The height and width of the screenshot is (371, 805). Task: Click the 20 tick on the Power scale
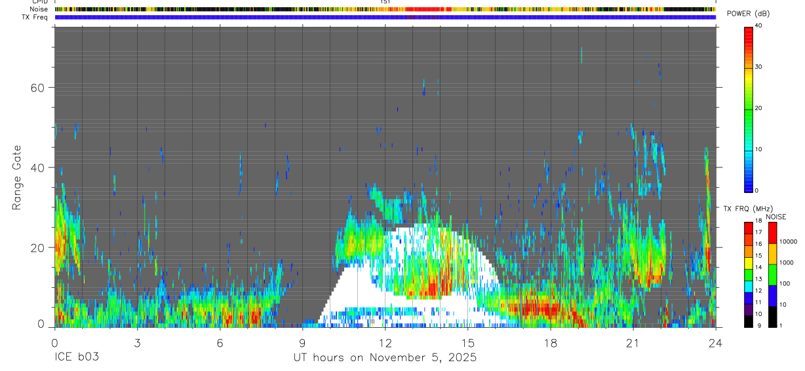pyautogui.click(x=758, y=108)
